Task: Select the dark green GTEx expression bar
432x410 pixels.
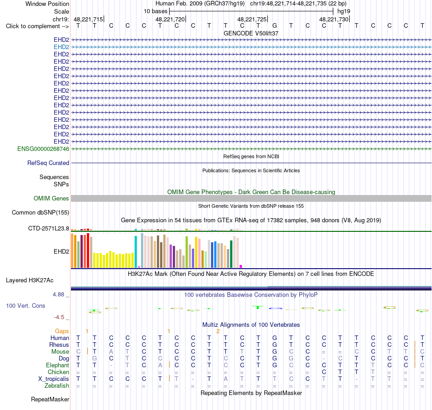Action: tap(231, 254)
